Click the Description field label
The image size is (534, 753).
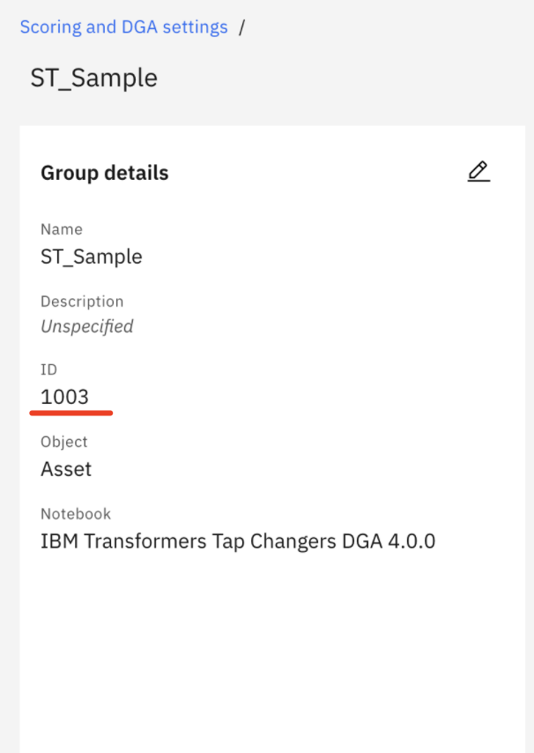[x=82, y=301]
